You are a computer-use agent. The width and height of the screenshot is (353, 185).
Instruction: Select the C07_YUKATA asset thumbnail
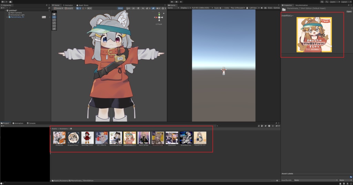coord(102,138)
